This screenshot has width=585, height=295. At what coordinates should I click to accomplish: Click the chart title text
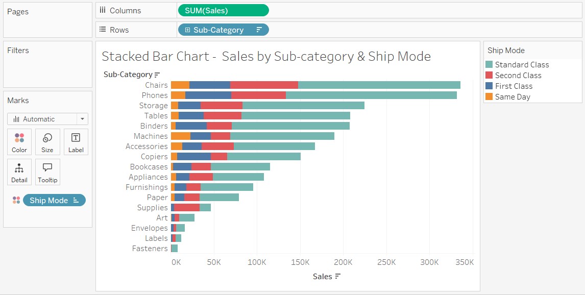click(266, 56)
